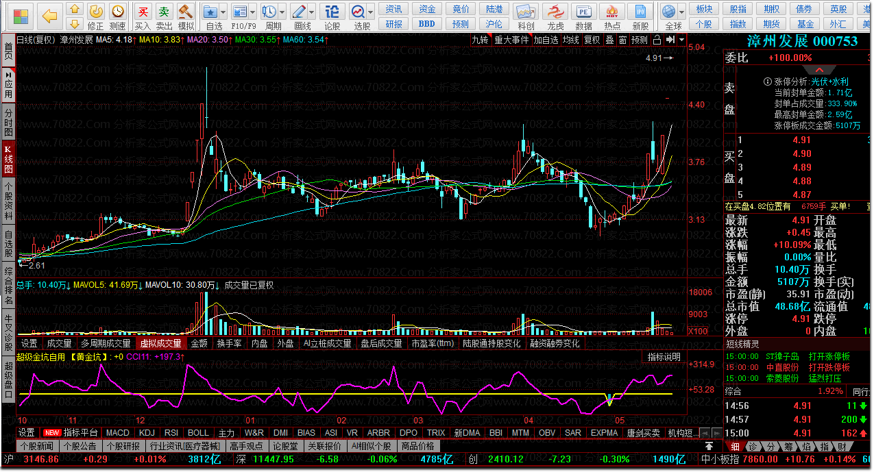Select the KDJ indicator tab
Image resolution: width=874 pixels, height=472 pixels.
coord(147,433)
